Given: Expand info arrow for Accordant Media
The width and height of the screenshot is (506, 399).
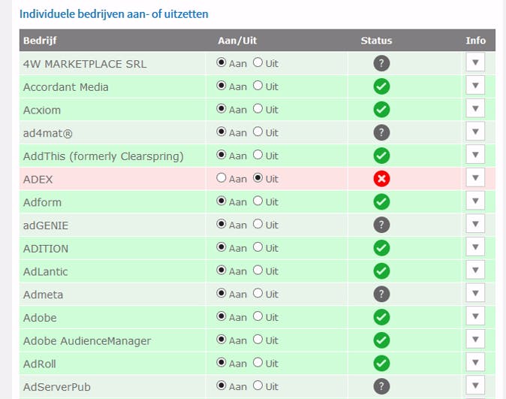Looking at the screenshot, I should tap(475, 86).
